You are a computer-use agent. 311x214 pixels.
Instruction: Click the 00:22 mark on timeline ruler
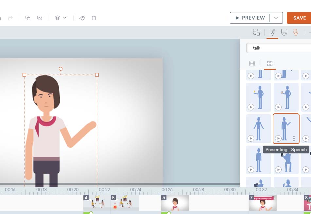point(104,190)
